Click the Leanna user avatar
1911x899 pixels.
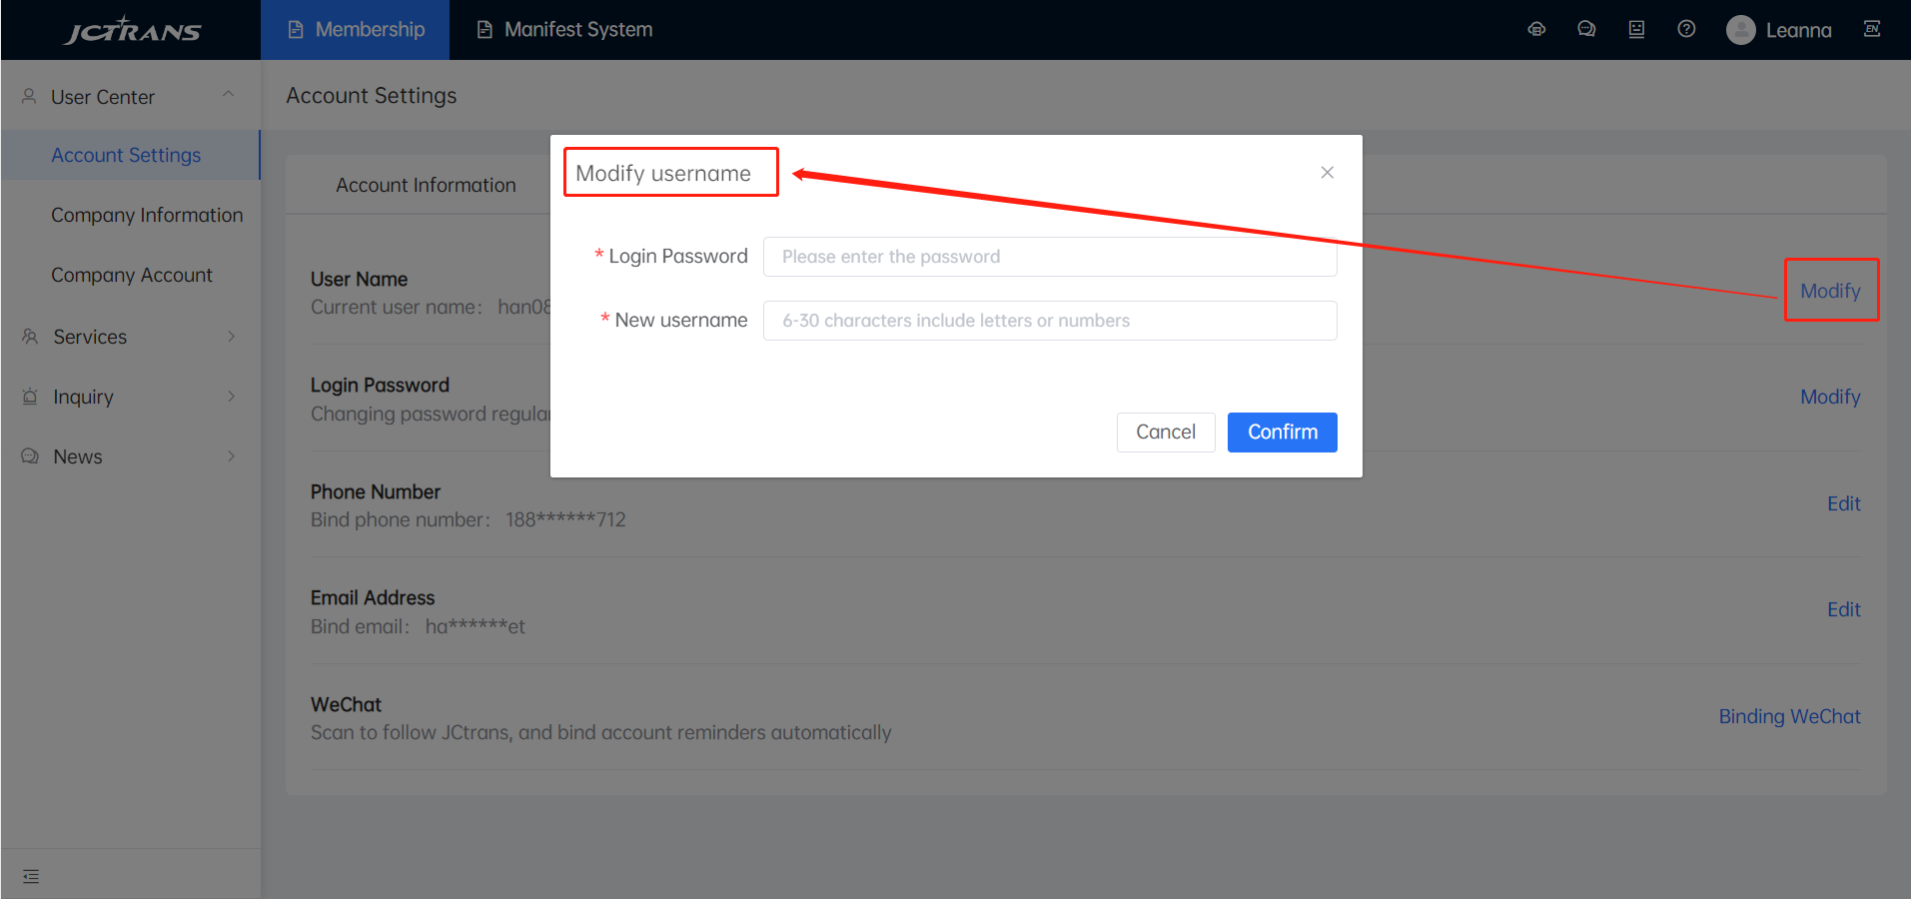(1741, 30)
